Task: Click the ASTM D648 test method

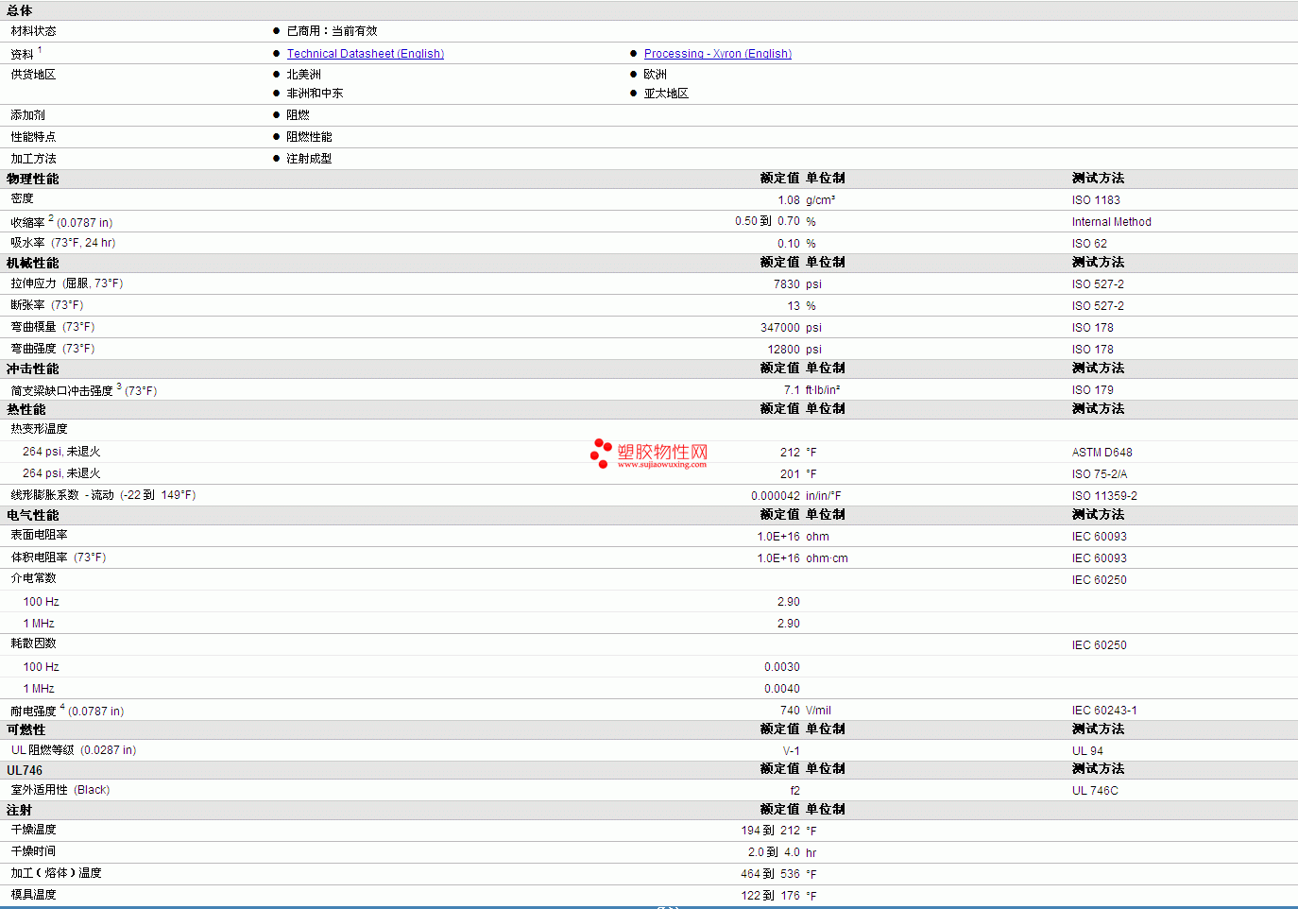Action: coord(1102,453)
